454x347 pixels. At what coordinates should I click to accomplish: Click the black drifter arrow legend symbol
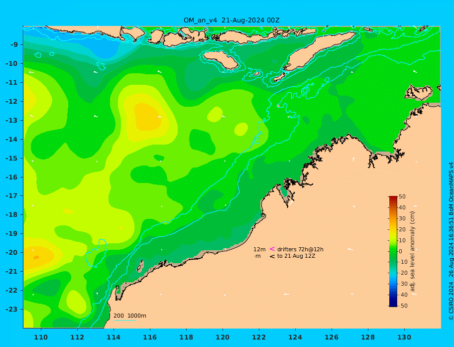coord(272,256)
